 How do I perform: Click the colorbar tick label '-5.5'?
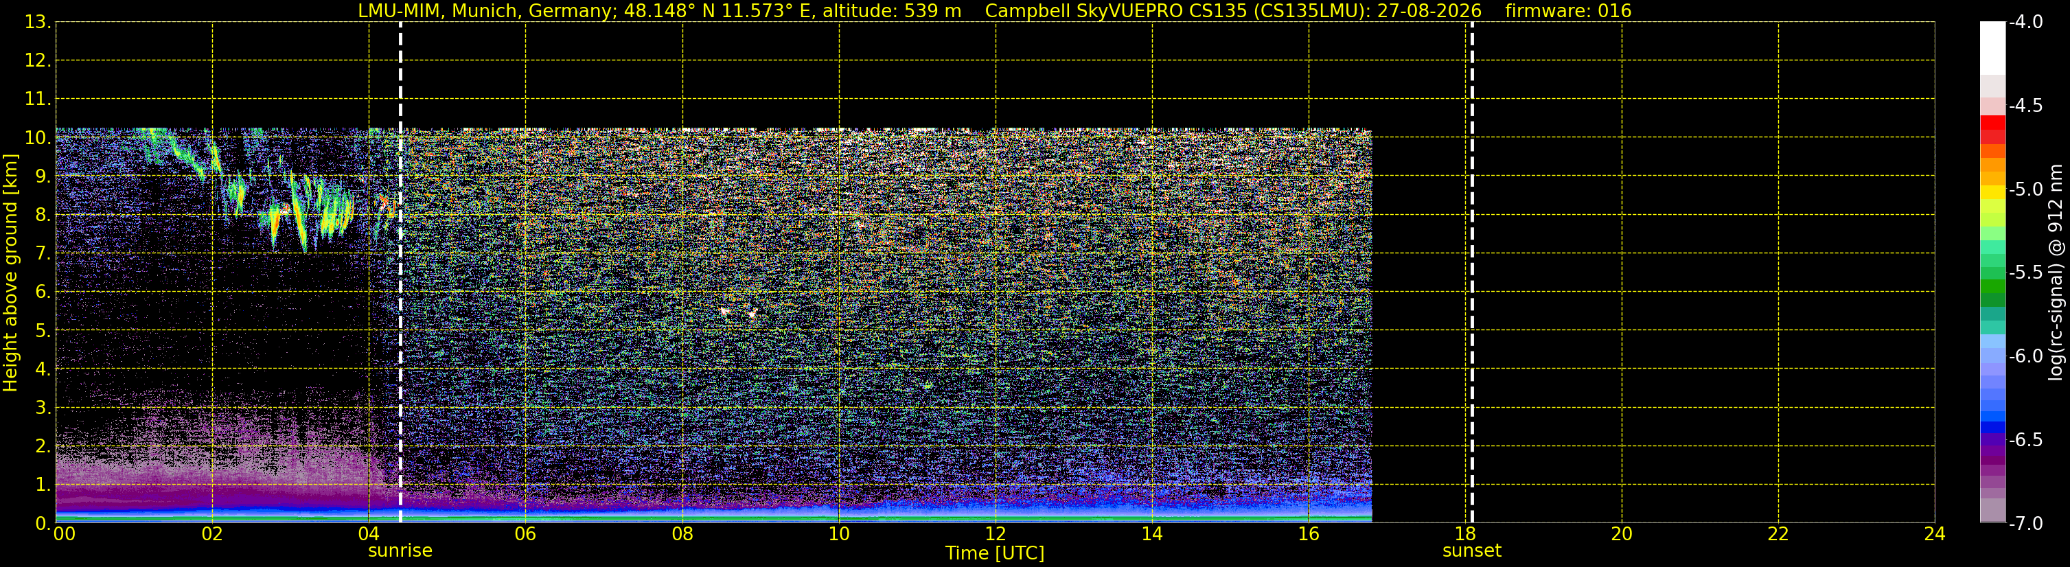pos(2025,273)
